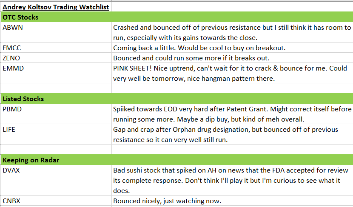Click the Orphan drug designation comment cell
This screenshot has height=207, width=353.
(232, 134)
